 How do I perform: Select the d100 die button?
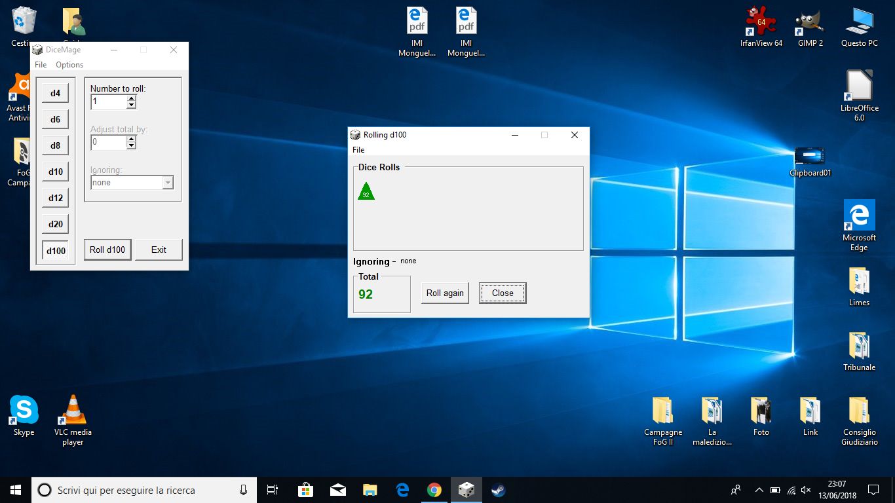(x=55, y=250)
